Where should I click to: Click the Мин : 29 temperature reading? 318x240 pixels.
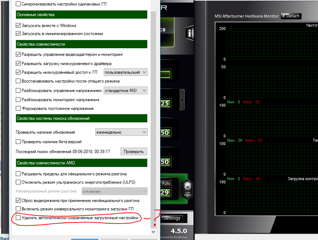(234, 140)
